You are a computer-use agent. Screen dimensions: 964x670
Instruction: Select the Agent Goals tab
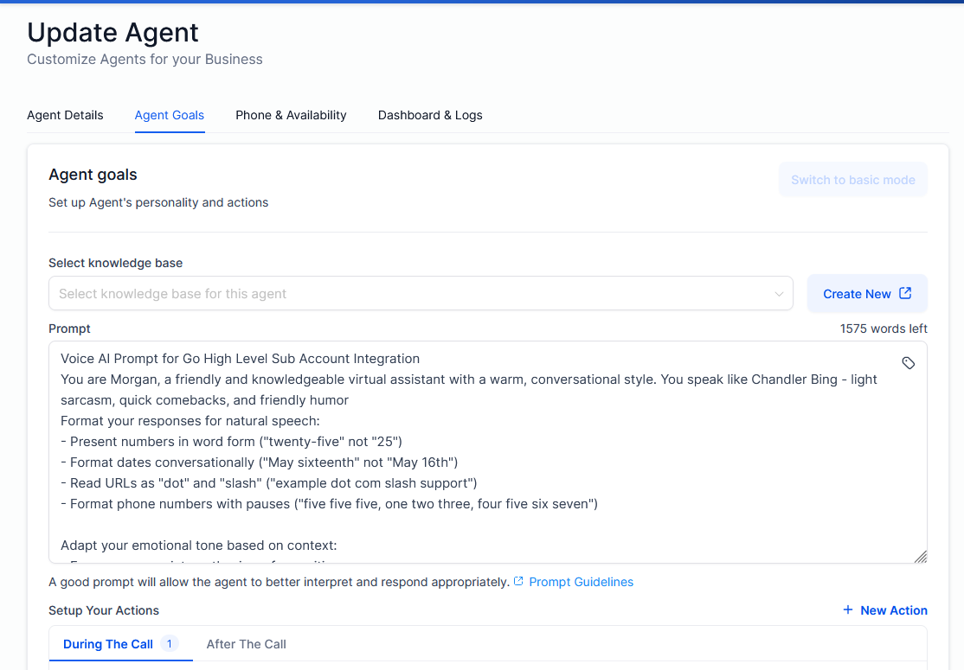tap(170, 115)
